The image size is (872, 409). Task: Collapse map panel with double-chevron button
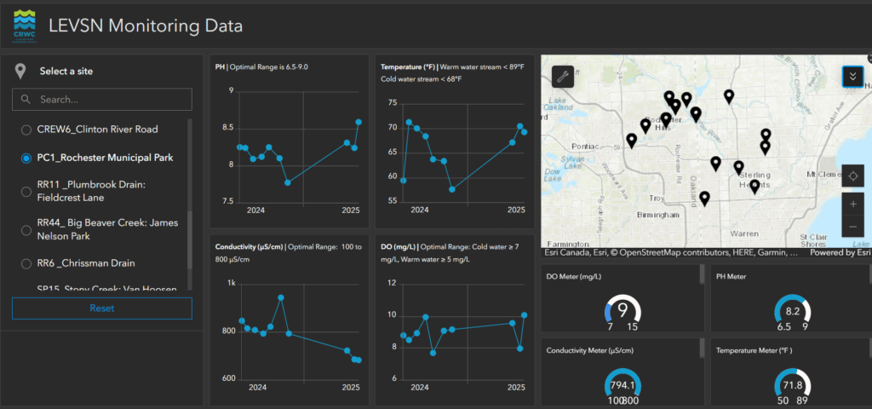(852, 76)
